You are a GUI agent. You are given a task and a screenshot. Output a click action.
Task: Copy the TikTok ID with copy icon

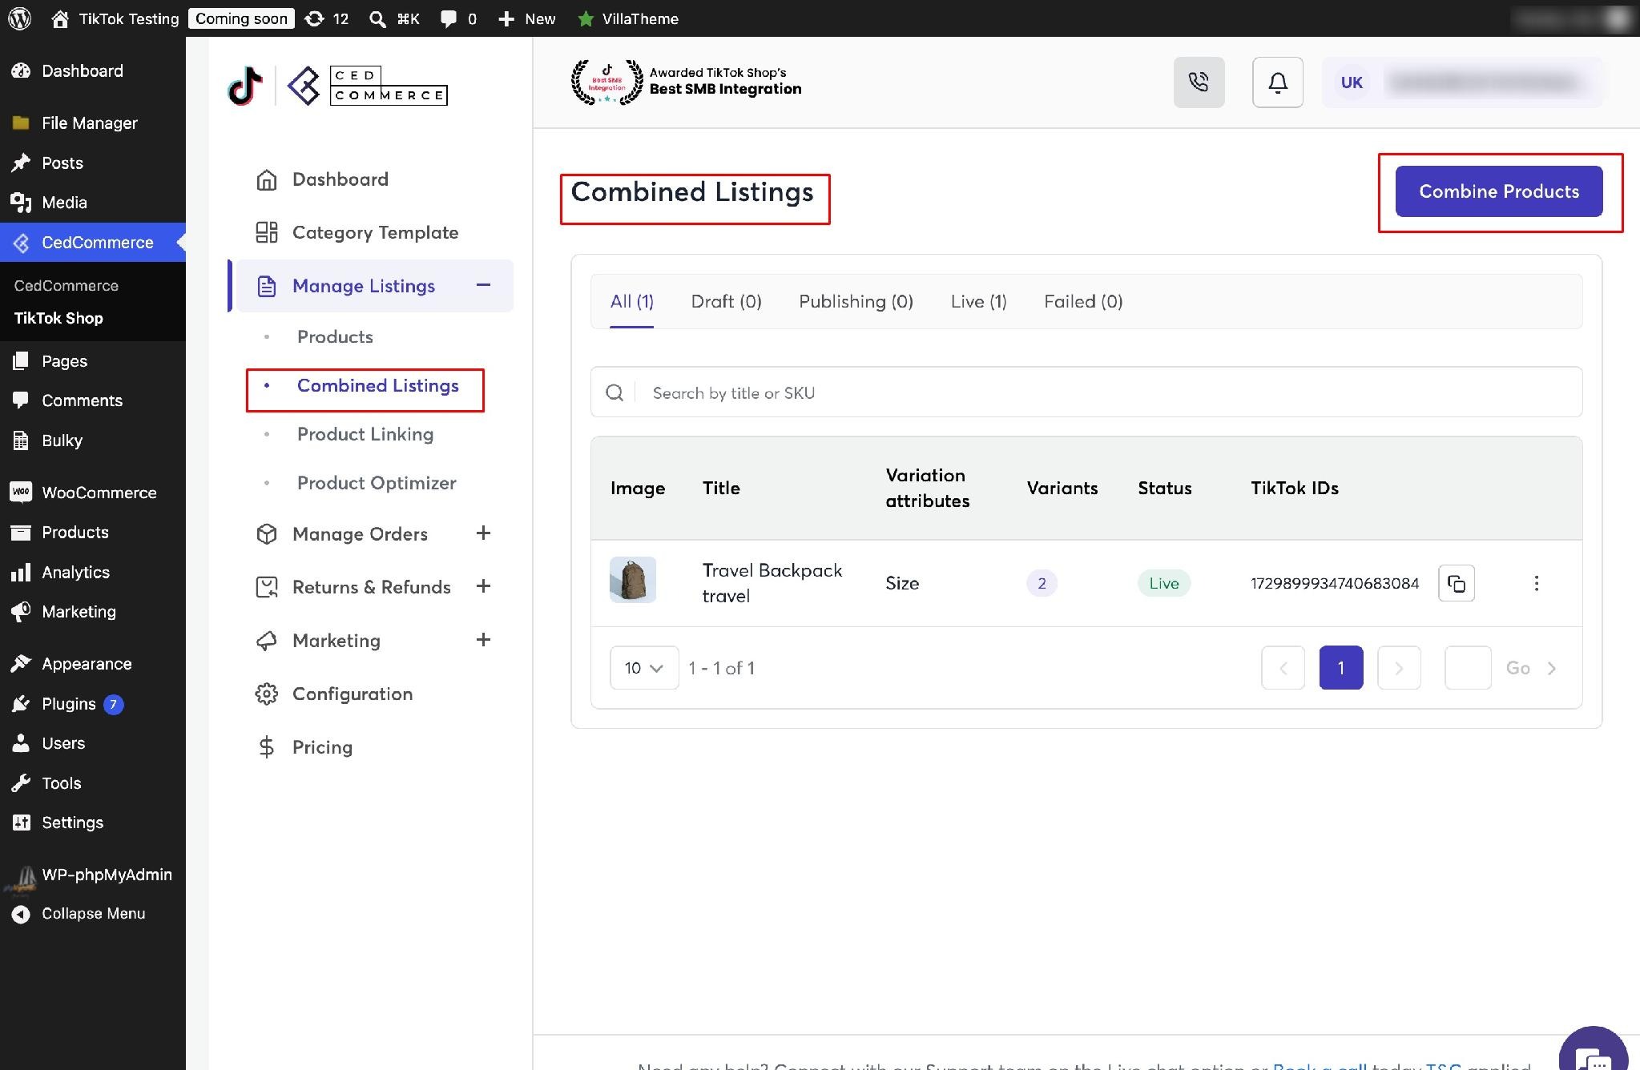1457,583
